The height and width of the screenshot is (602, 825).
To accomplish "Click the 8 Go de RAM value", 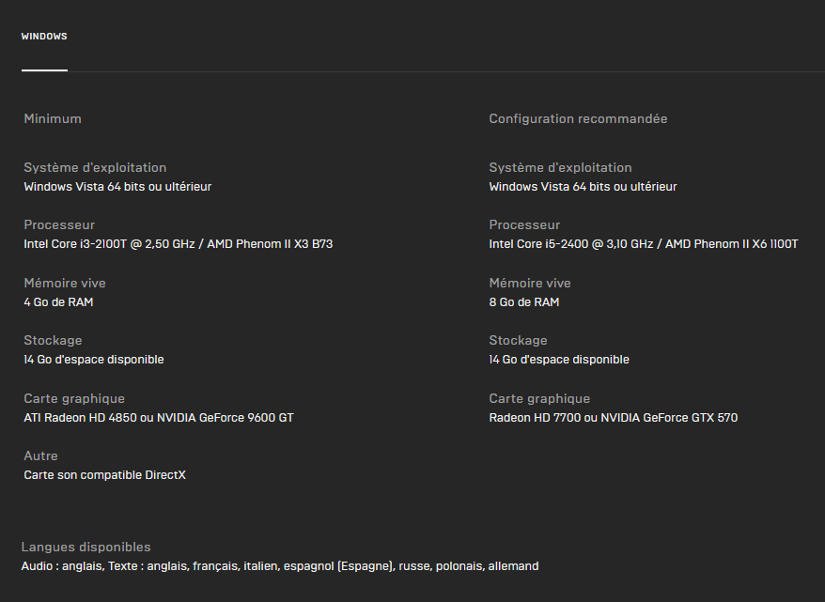I will point(524,302).
